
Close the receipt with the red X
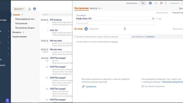[x=161, y=3]
